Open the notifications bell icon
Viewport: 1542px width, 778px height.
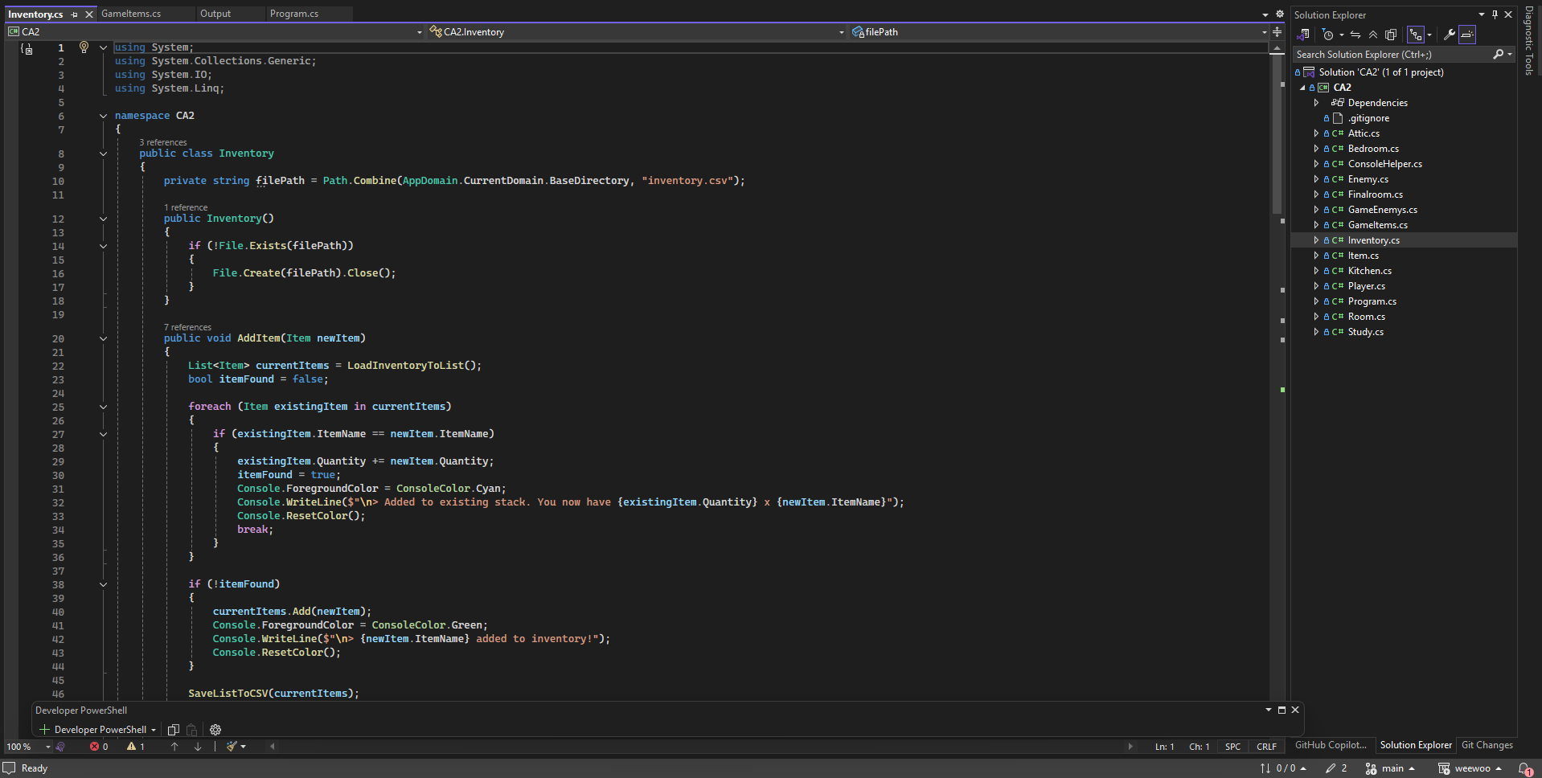click(x=1524, y=768)
